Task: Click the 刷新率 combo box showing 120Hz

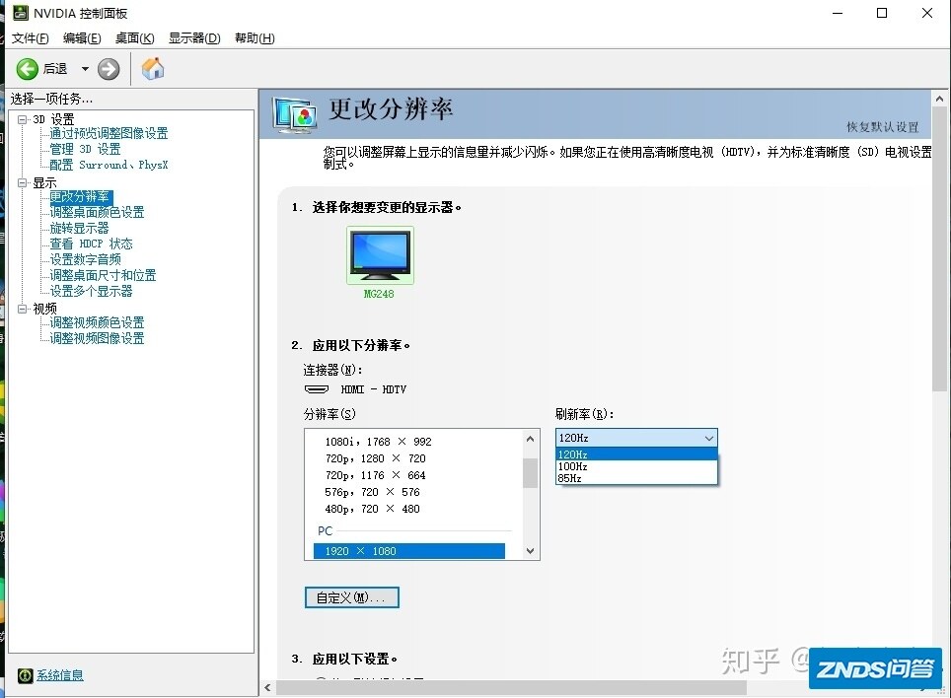Action: (636, 438)
